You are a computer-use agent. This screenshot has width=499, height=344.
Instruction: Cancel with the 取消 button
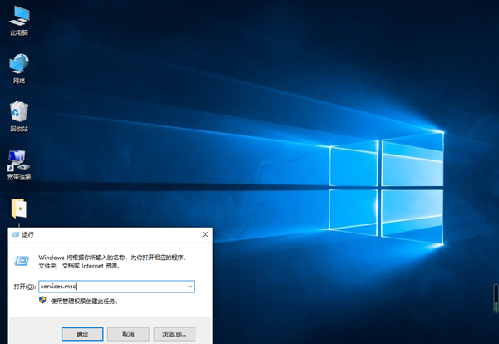128,334
